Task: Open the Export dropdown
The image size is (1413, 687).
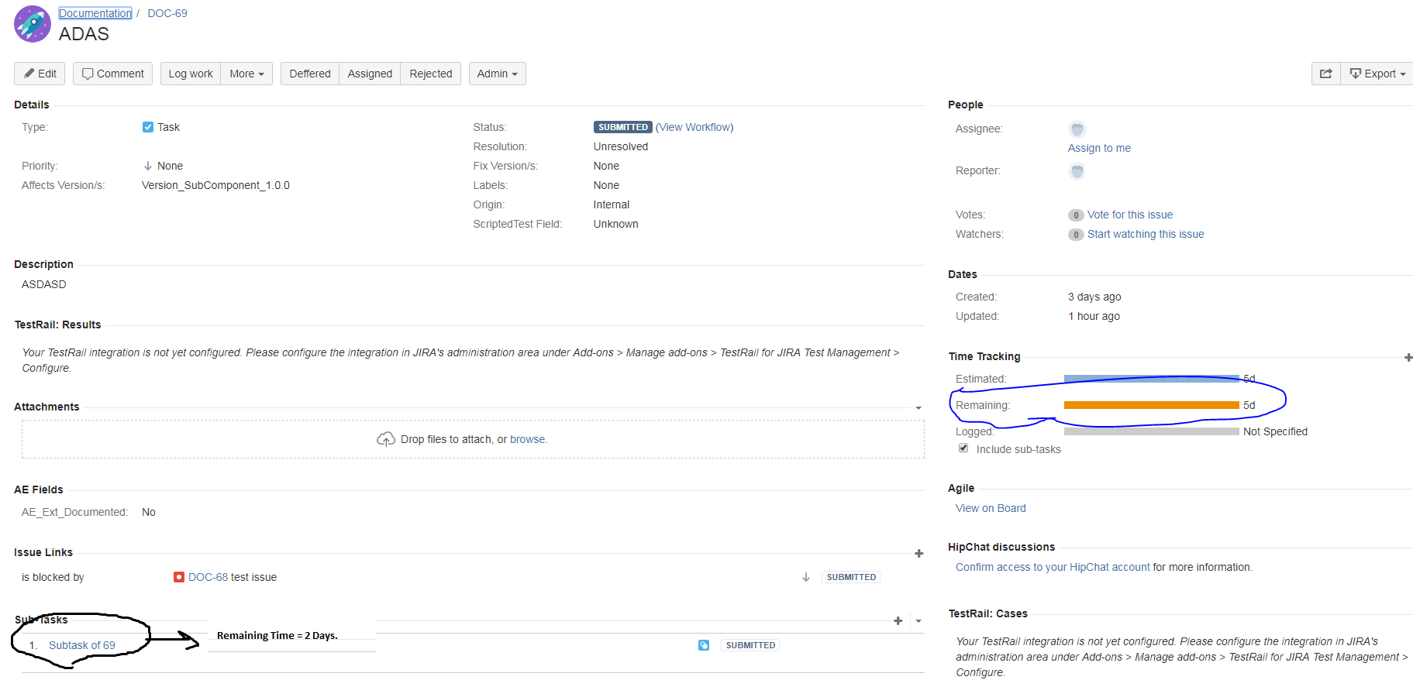Action: (1377, 74)
